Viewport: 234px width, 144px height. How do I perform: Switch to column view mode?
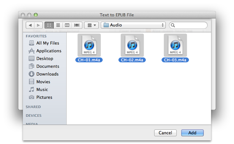(67, 25)
